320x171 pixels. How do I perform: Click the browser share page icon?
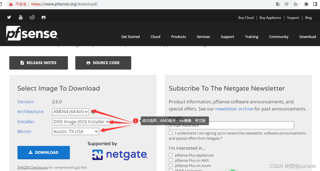286,4
